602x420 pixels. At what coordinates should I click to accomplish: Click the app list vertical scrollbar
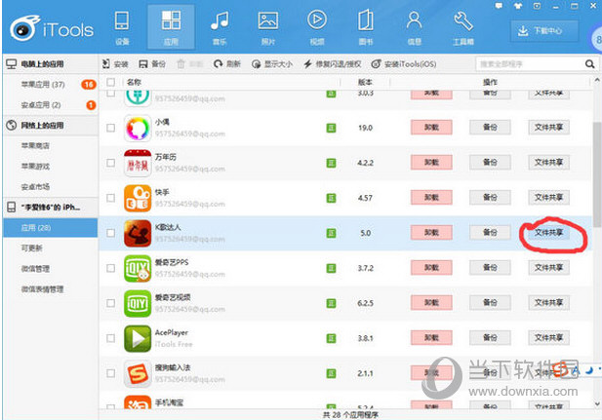click(597, 174)
